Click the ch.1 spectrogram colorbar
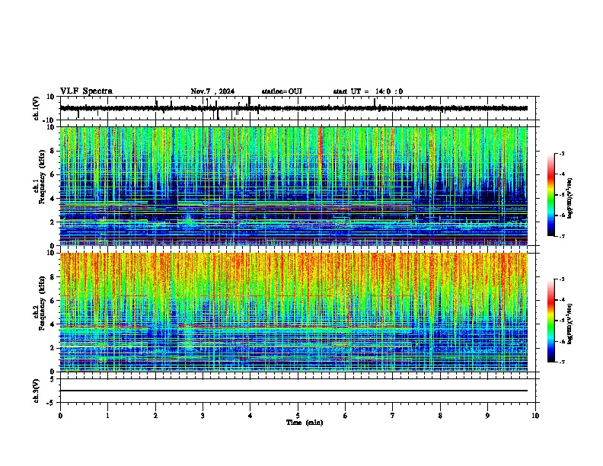 (x=550, y=195)
